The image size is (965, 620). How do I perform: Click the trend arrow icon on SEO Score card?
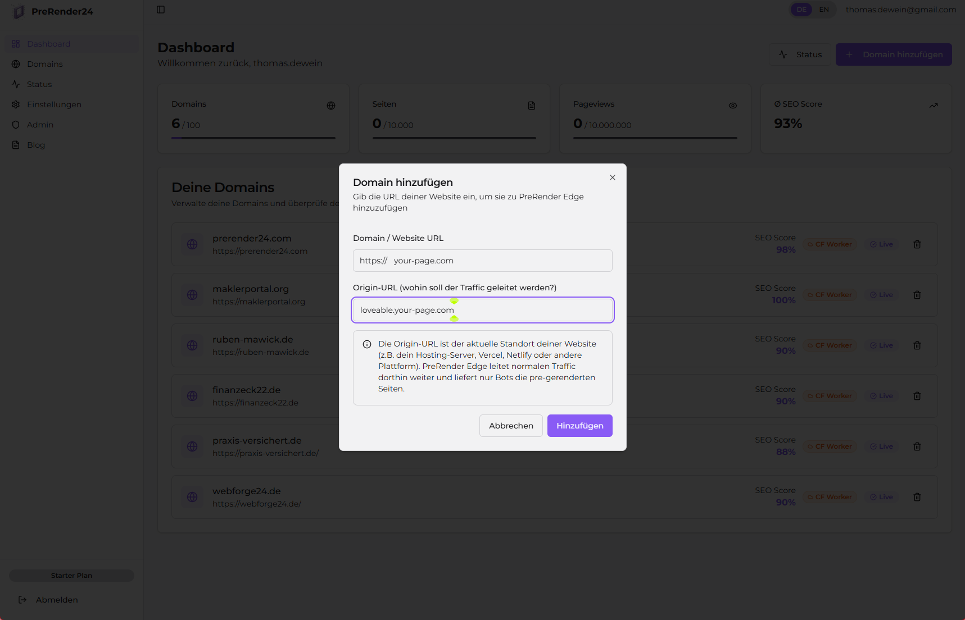click(x=934, y=106)
